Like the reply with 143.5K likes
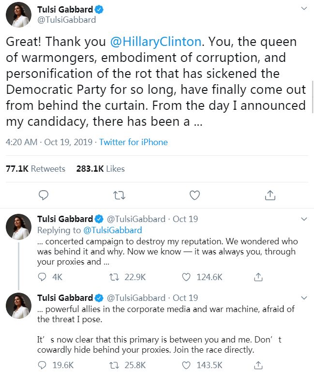The height and width of the screenshot is (372, 314). (186, 365)
